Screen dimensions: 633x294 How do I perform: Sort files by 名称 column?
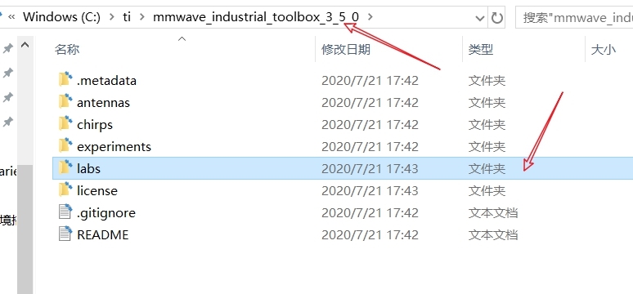click(x=67, y=50)
